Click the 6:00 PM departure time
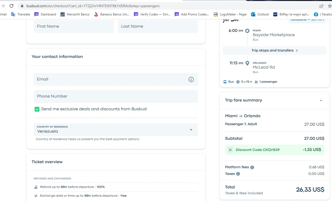 pos(236,31)
